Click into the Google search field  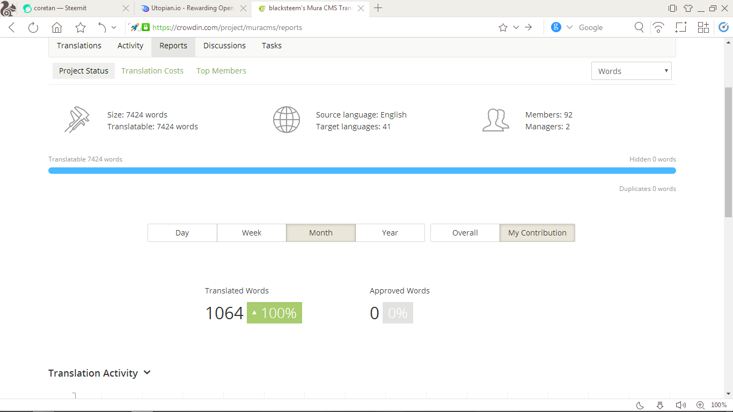point(604,27)
